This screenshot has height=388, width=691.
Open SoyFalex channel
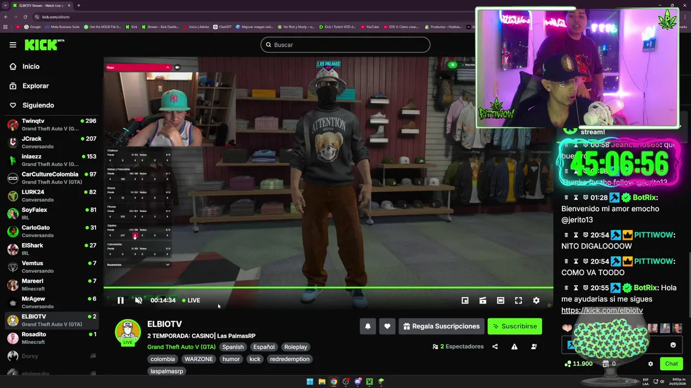point(52,213)
